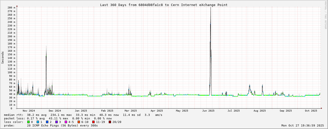Click the green loss color swatch for 0
Viewport: 328px width, 129px height.
coord(28,122)
